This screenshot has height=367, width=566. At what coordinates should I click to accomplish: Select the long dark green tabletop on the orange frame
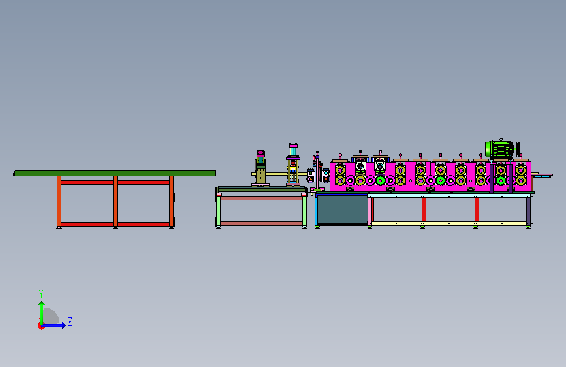[115, 174]
